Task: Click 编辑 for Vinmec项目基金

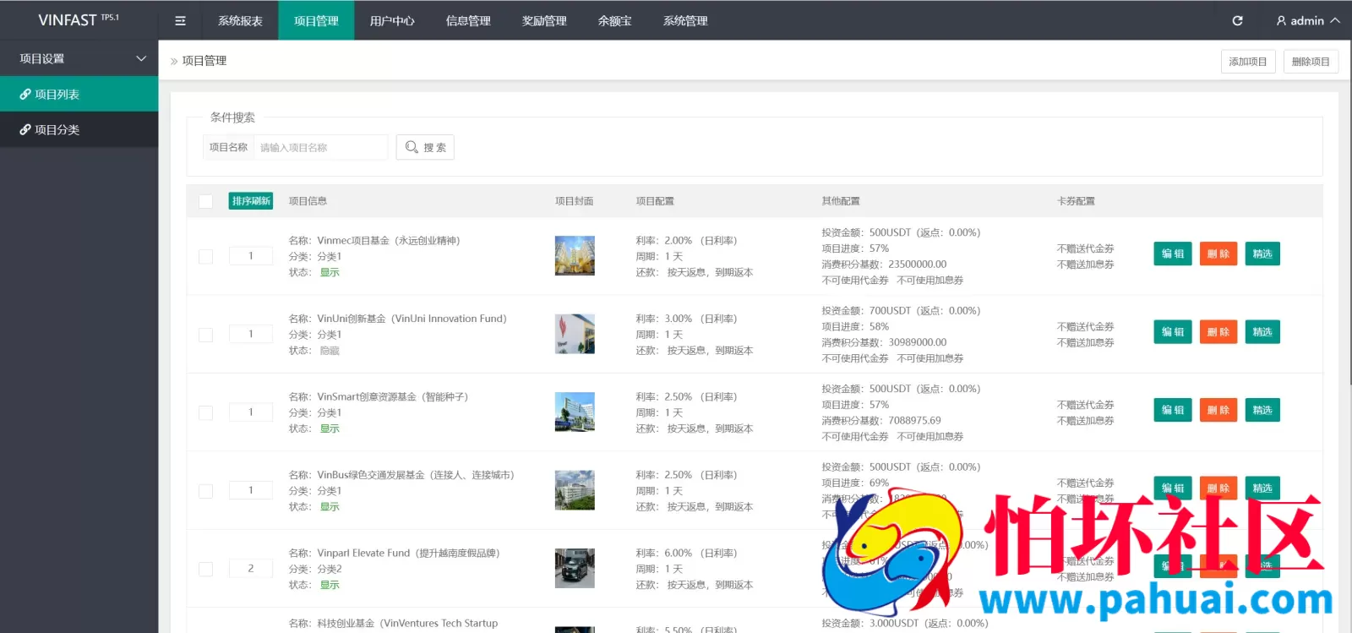Action: [x=1173, y=254]
